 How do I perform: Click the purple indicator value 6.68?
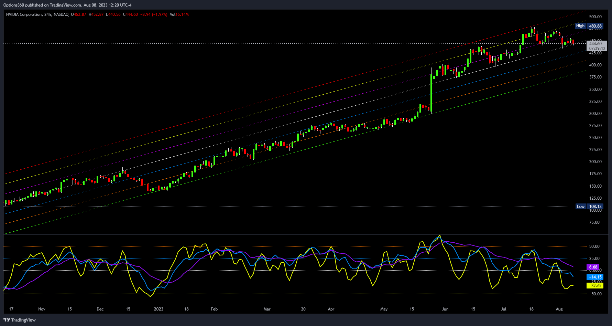pyautogui.click(x=593, y=267)
